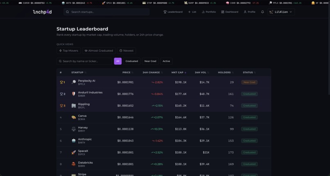Viewport: 330px width, 176px height.
Task: Click the STRP ticker in top bar
Action: click(x=158, y=3)
